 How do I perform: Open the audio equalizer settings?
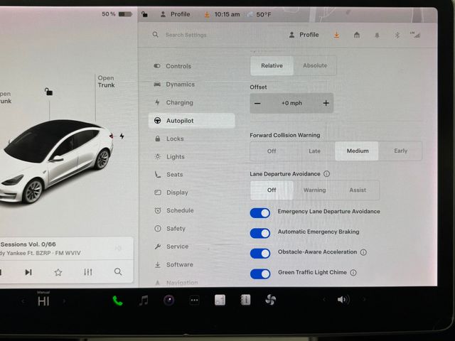[88, 272]
